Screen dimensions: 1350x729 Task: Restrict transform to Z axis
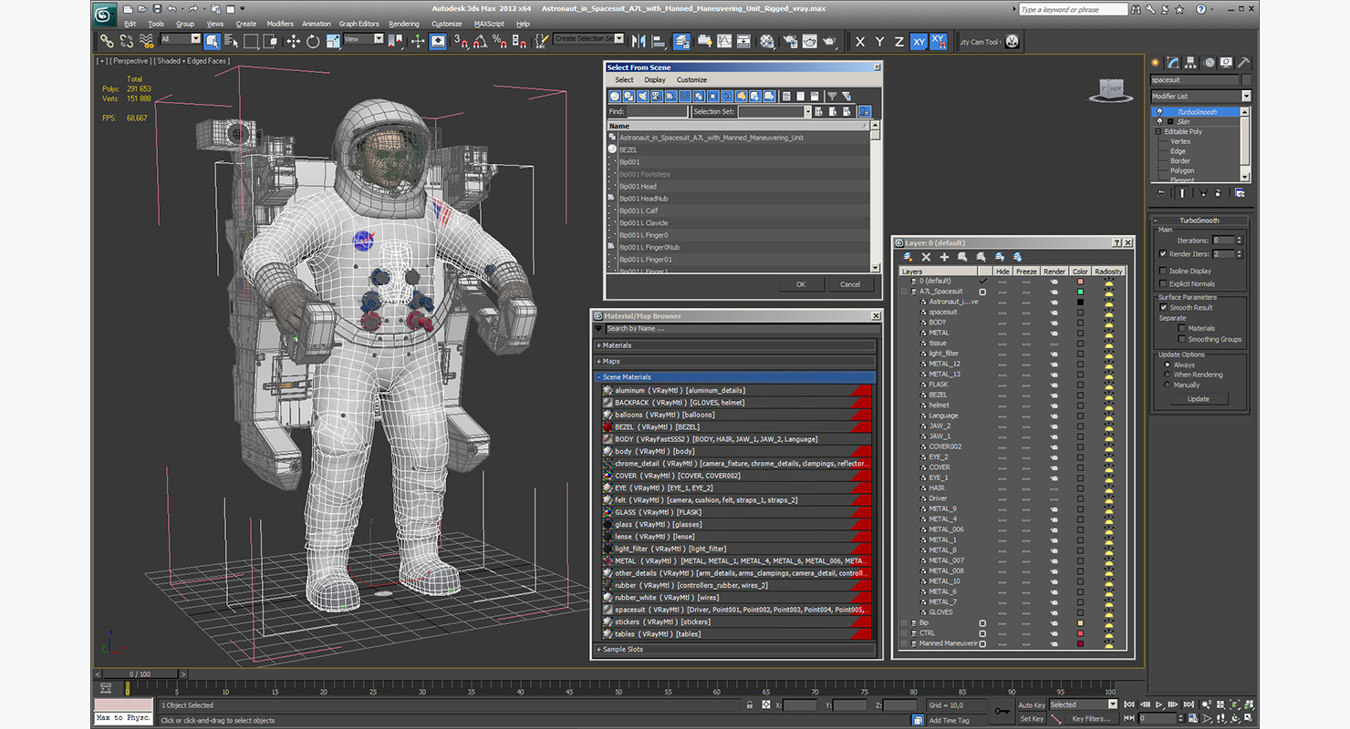pyautogui.click(x=898, y=41)
